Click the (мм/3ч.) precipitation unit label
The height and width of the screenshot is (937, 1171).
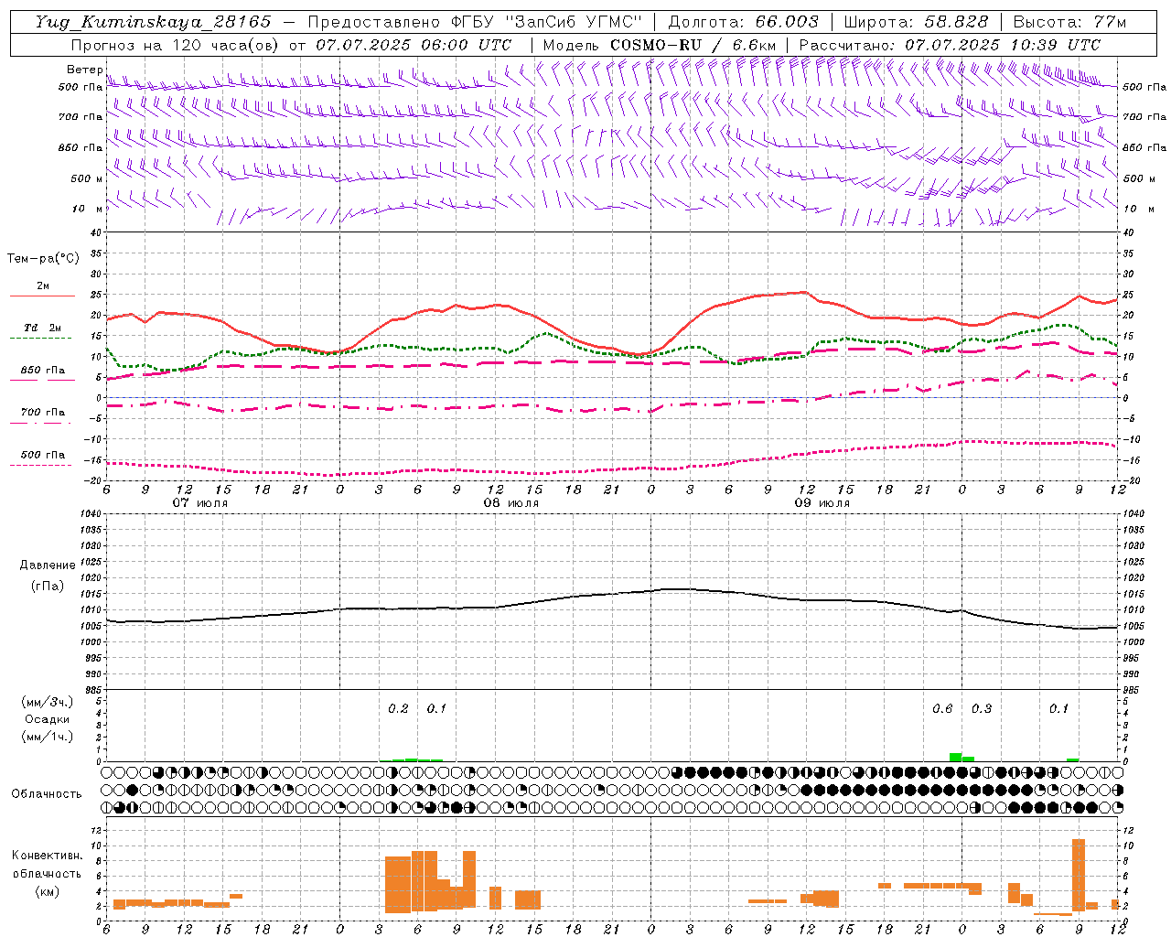(46, 703)
